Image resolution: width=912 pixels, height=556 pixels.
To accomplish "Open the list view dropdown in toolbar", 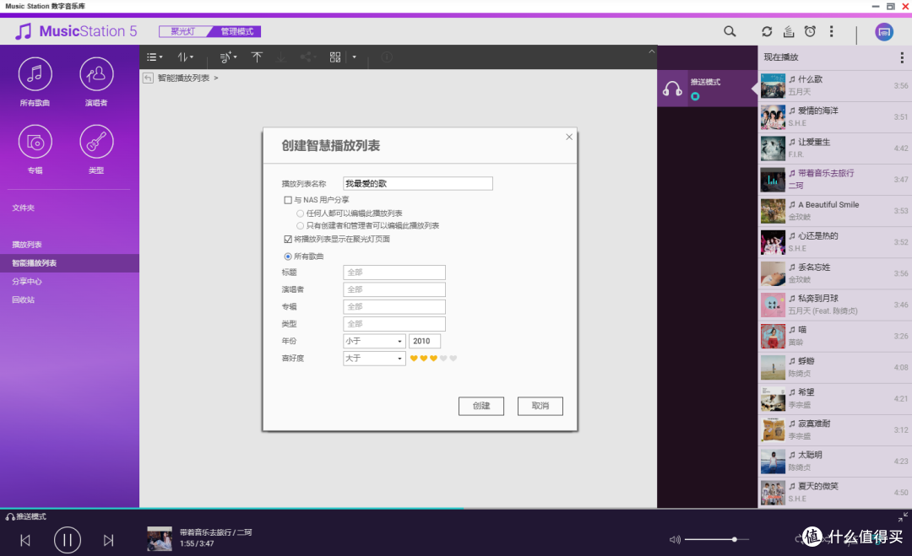I will point(155,57).
